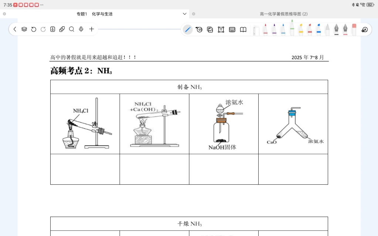Insert an image with the picture icon
Viewport: 378px width, 236px height.
210,29
